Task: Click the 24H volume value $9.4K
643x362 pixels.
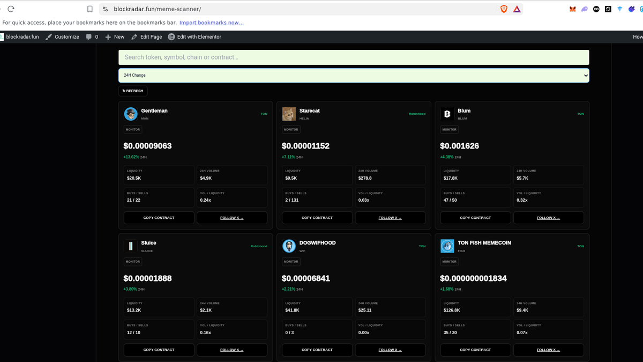Action: tap(522, 310)
